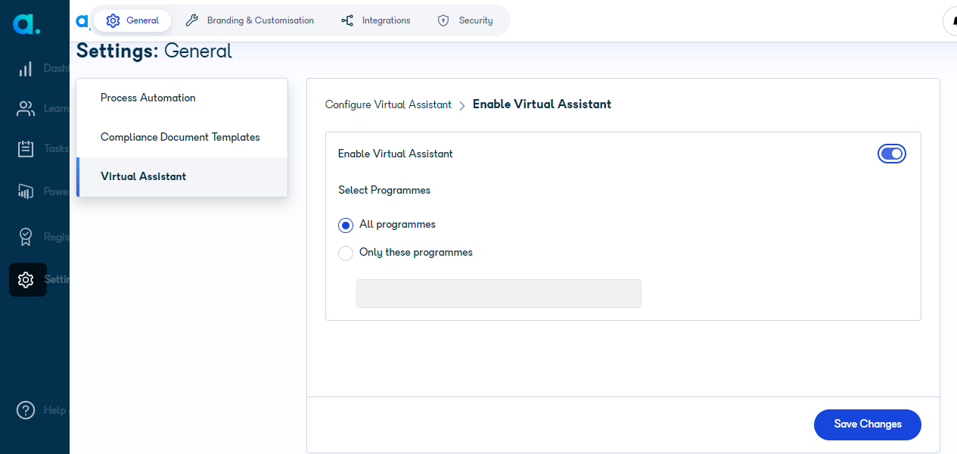The image size is (957, 454).
Task: Open the Power reports chart icon
Action: click(x=26, y=191)
